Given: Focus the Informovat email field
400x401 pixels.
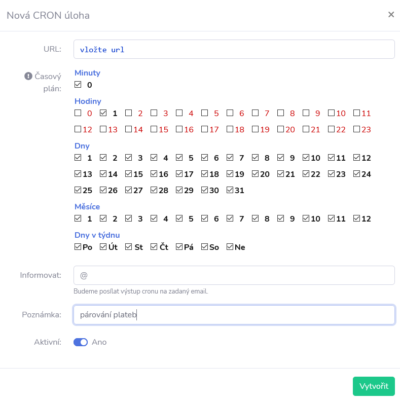Looking at the screenshot, I should click(234, 275).
